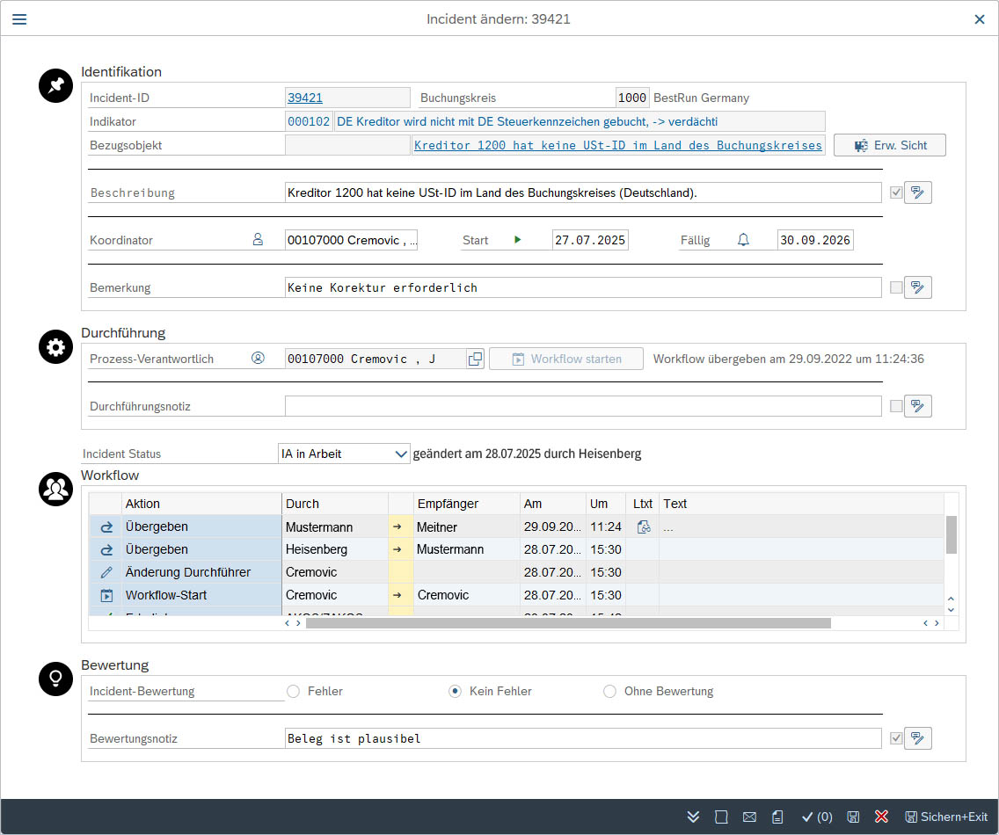Click the Durchführungsnotiz input field
999x835 pixels.
click(x=583, y=406)
